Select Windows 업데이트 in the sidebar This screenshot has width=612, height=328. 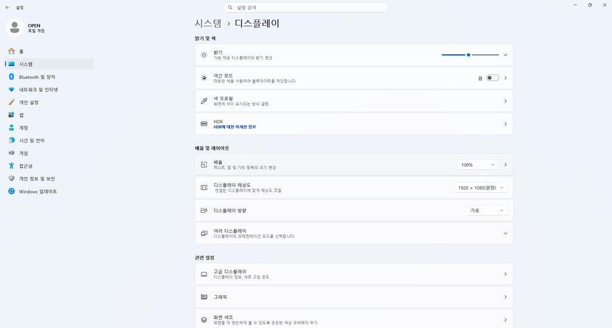[x=50, y=191]
